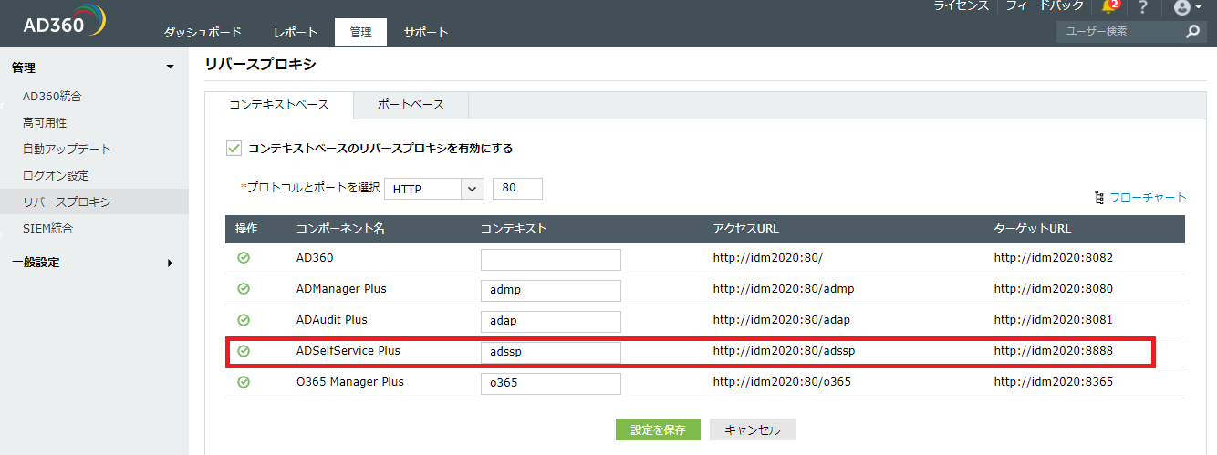
Task: Collapse the 管理 sidebar section
Action: [x=170, y=67]
